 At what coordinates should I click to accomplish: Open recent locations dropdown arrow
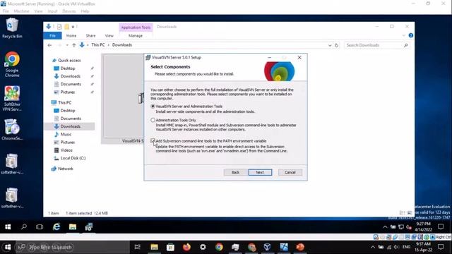click(x=67, y=45)
